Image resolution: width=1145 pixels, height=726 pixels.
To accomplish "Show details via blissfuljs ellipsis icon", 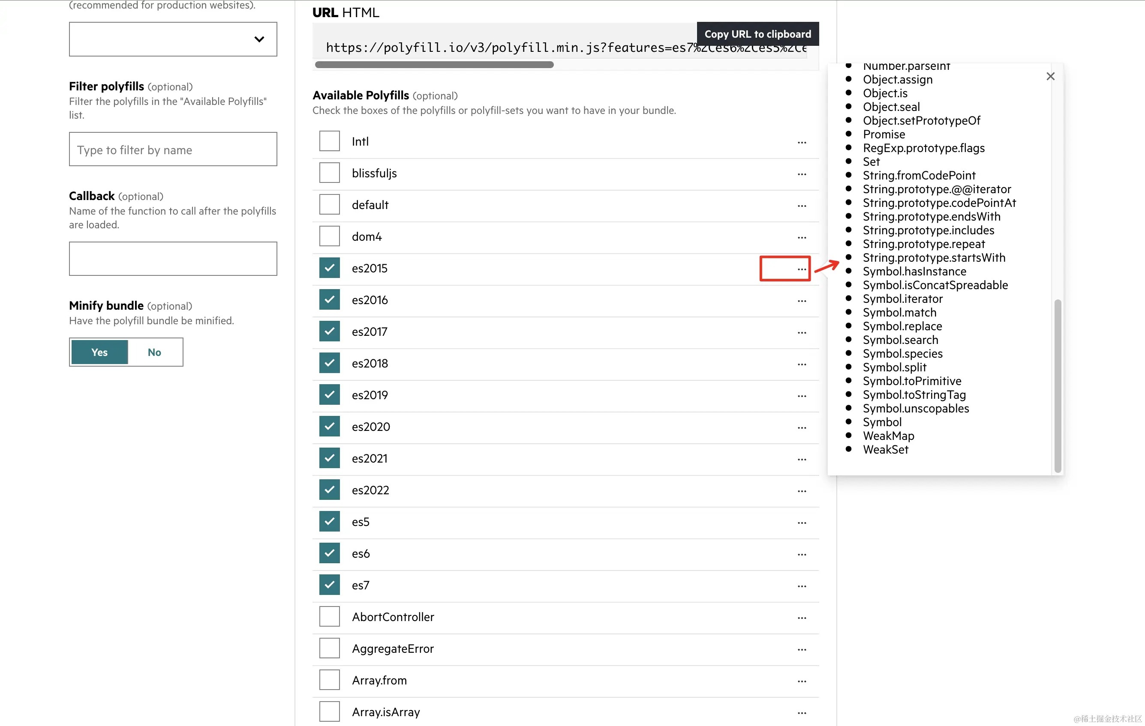I will pyautogui.click(x=801, y=174).
